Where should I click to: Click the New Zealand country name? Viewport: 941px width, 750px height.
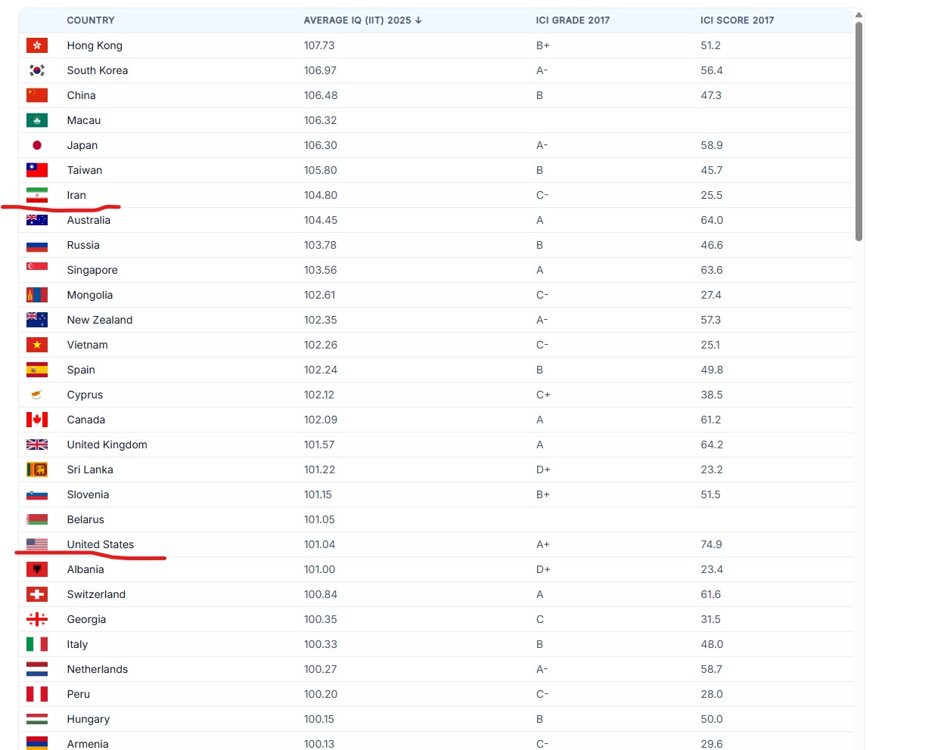point(100,320)
